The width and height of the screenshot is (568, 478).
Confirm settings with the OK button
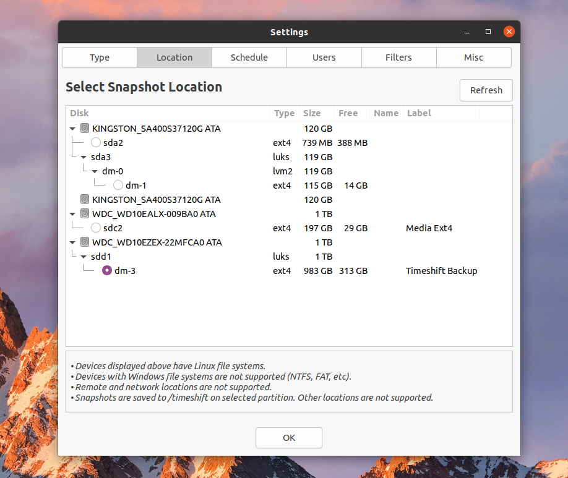click(x=289, y=438)
